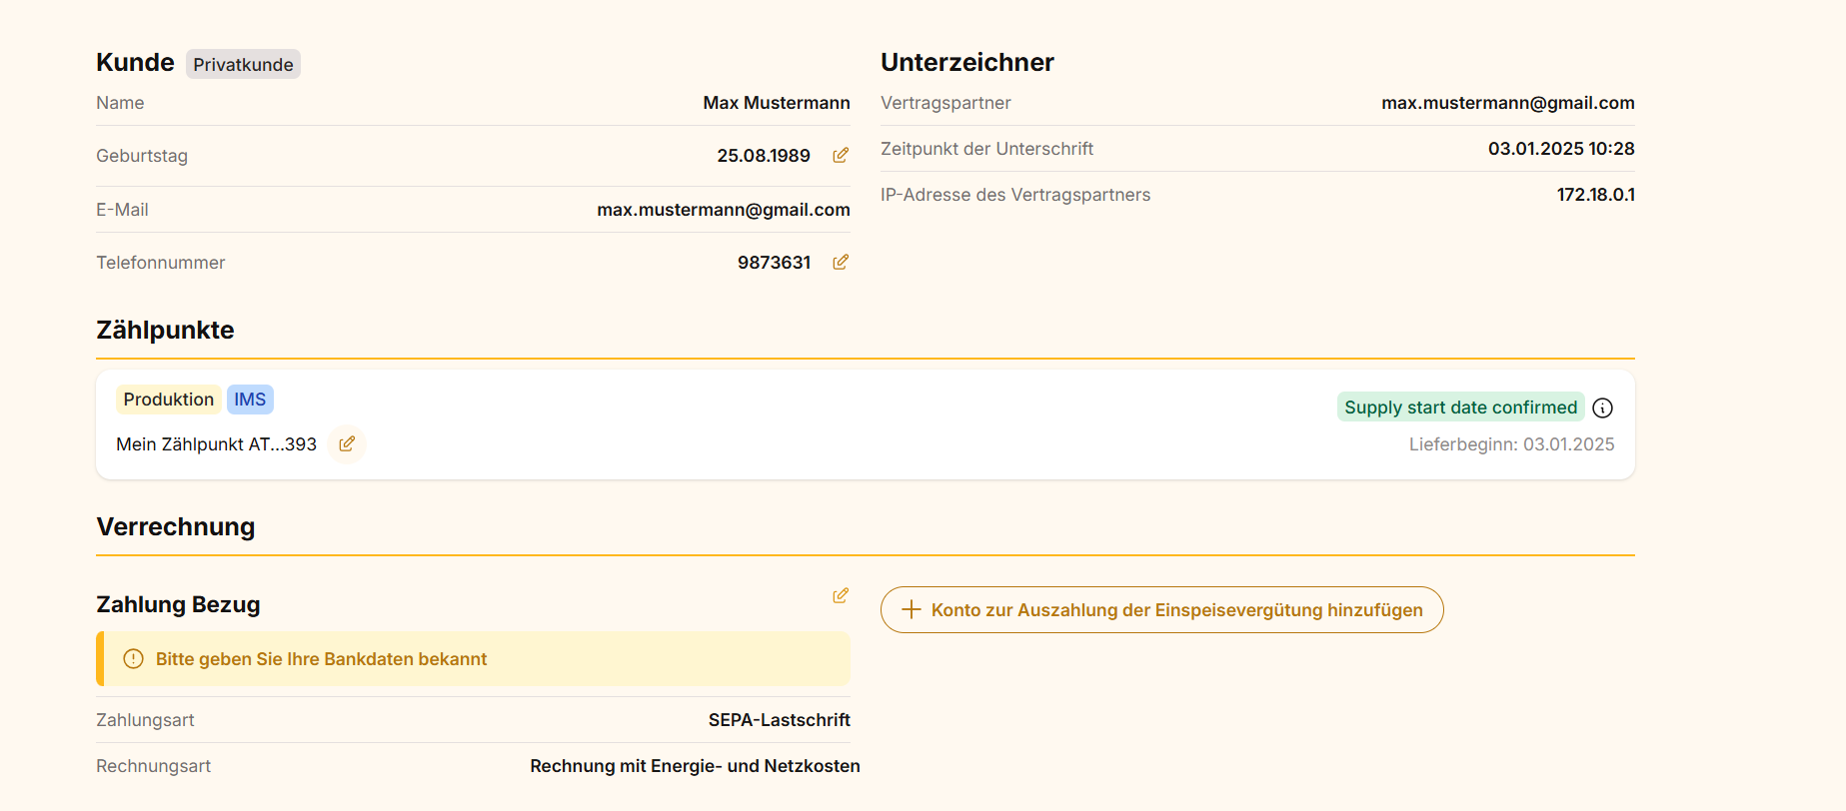The width and height of the screenshot is (1846, 811).
Task: Click phone number 9873631
Action: pyautogui.click(x=774, y=263)
